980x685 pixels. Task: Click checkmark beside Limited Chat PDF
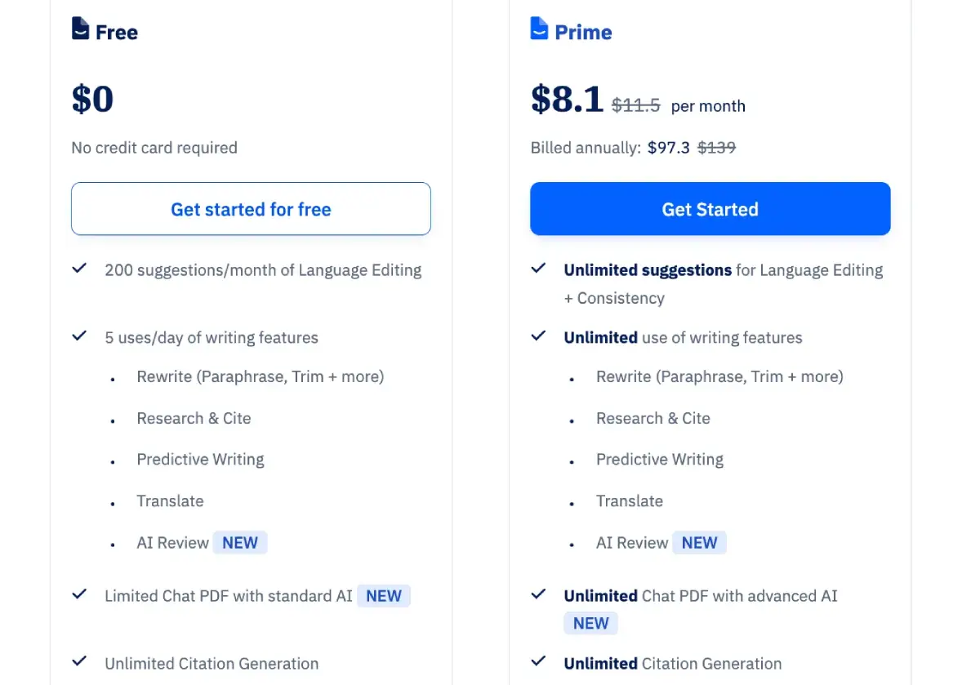[x=79, y=594]
